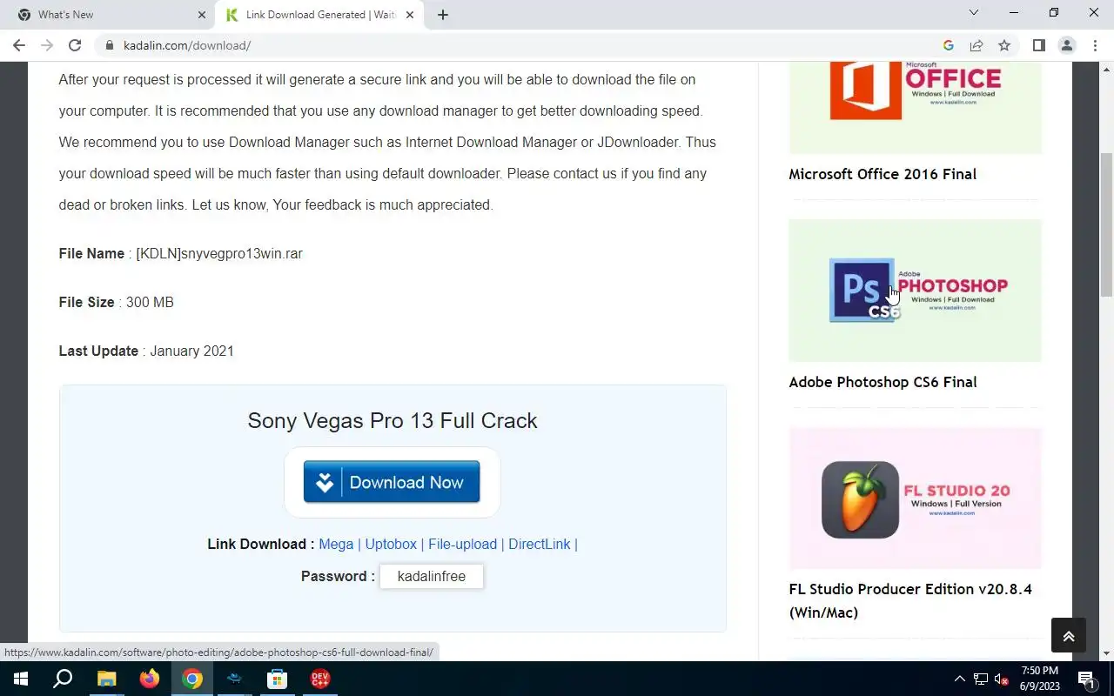Open the notification center icon

click(x=1086, y=679)
